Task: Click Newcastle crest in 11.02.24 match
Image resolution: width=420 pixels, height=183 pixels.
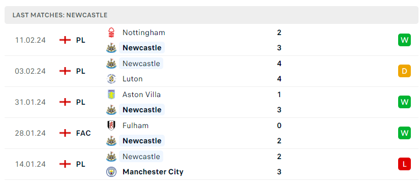Action: click(x=111, y=48)
